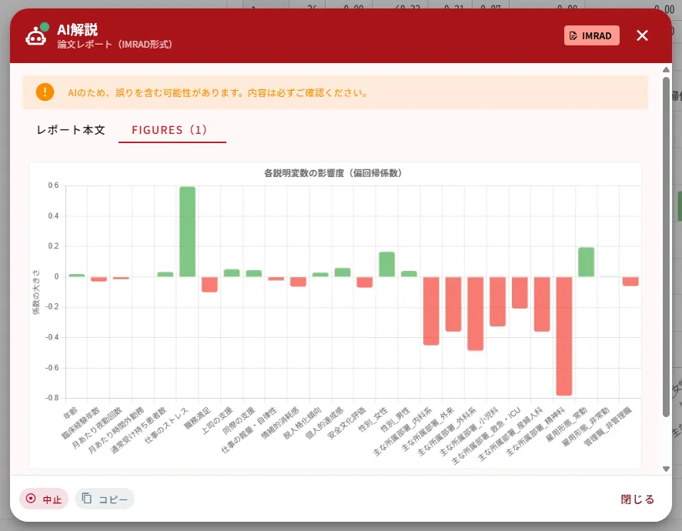The width and height of the screenshot is (682, 531).
Task: Click the red 主な所属部署_外来 bar
Action: pyautogui.click(x=453, y=304)
